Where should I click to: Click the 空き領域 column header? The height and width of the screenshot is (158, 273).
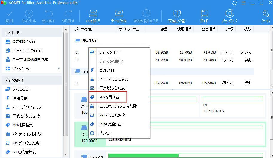pos(209,29)
